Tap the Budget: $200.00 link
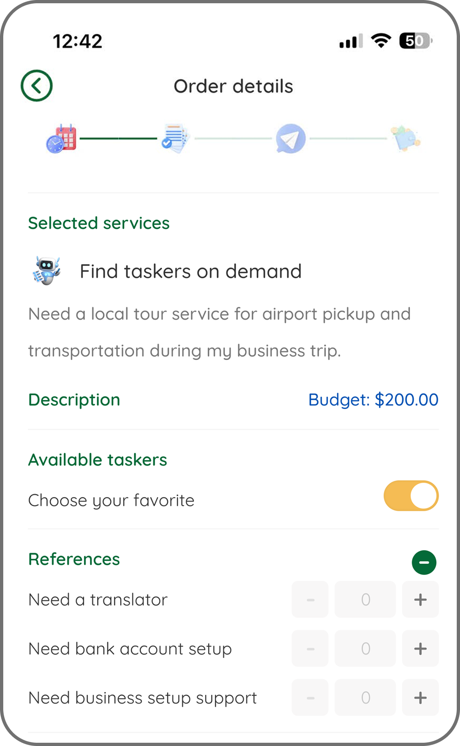 [x=373, y=400]
